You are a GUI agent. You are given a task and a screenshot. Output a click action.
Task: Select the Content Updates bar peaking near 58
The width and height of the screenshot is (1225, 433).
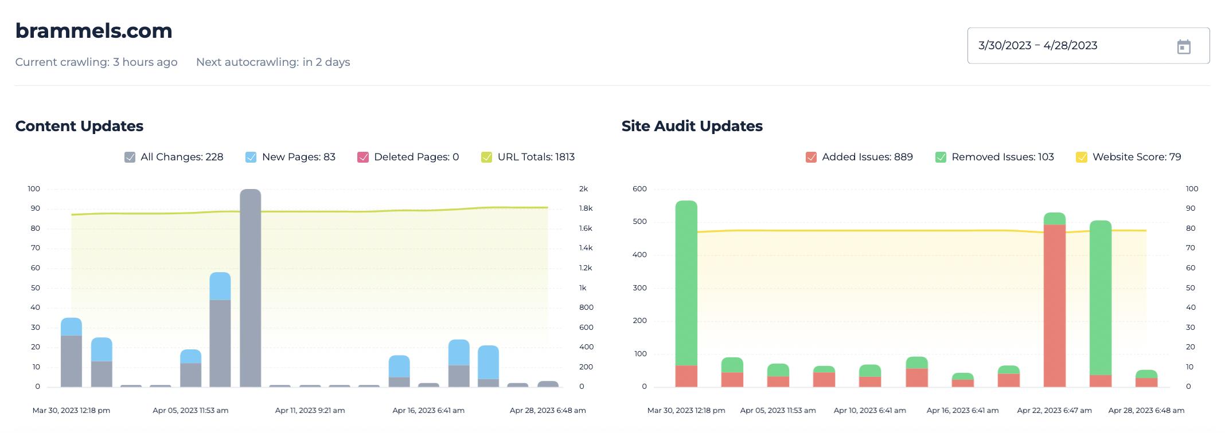pyautogui.click(x=220, y=330)
